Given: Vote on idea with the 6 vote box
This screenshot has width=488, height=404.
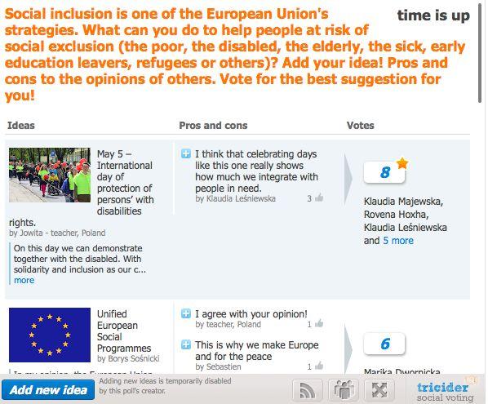Looking at the screenshot, I should (x=384, y=344).
